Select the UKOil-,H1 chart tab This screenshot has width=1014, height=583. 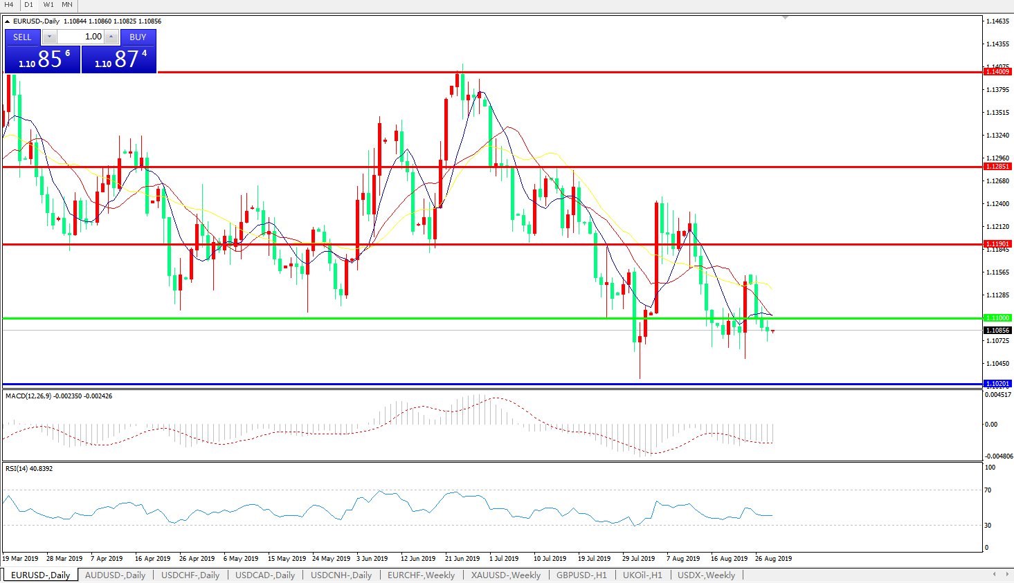click(642, 575)
